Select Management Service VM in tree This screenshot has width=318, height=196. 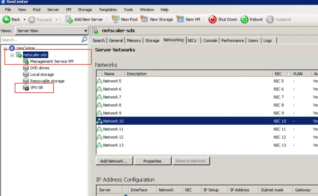[52, 61]
